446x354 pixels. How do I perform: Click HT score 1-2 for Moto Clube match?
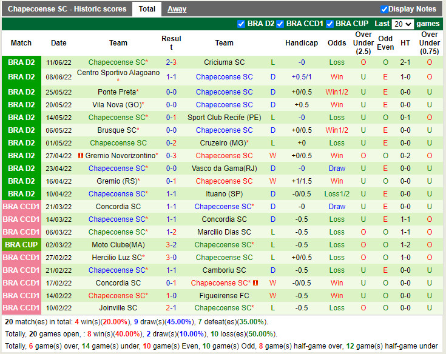pos(405,245)
